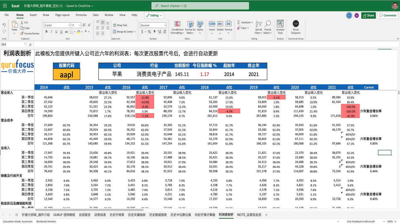This screenshot has width=400, height=224.
Task: Click the Undo arrow icon
Action: [4, 25]
